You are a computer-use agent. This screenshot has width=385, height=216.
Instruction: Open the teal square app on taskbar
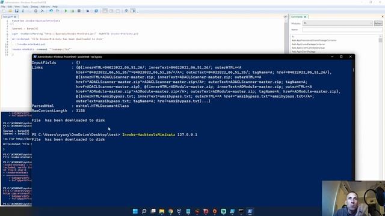click(x=223, y=211)
